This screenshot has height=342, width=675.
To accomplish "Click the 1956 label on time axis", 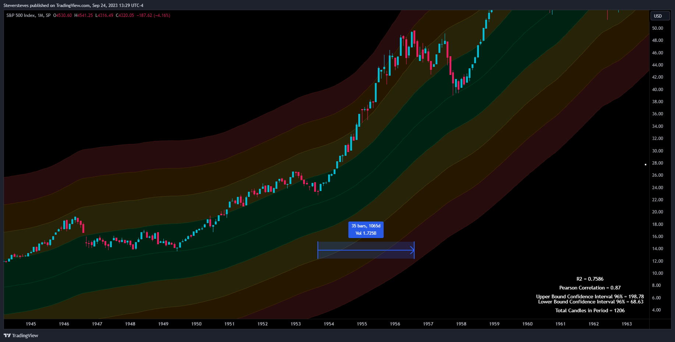I will pos(395,324).
